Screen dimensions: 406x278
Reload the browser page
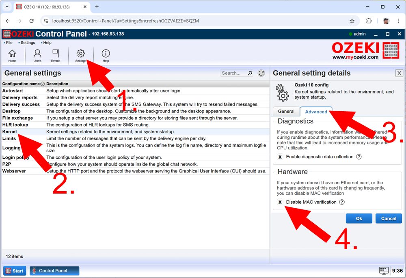click(x=32, y=21)
